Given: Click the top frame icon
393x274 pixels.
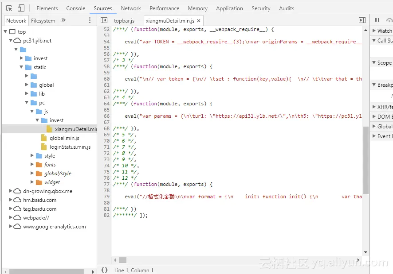Looking at the screenshot, I should [12, 31].
